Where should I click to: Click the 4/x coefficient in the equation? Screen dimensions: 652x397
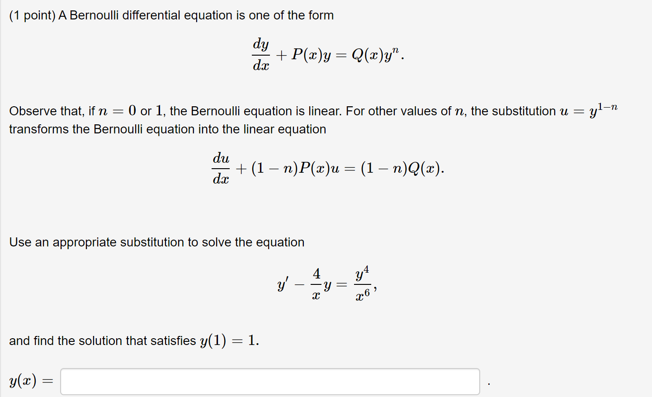pyautogui.click(x=317, y=283)
